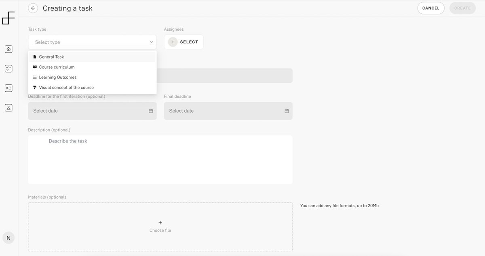Screen dimensions: 485x256
Task: Collapse the Task type dropdown chevron
Action: [151, 42]
